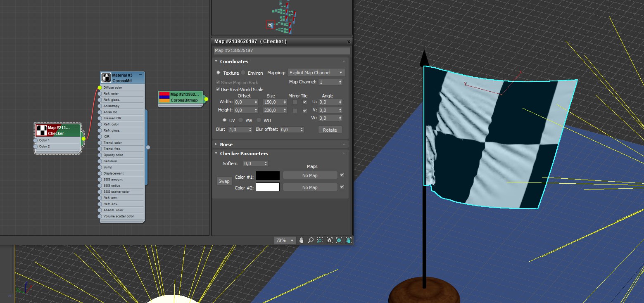Click the Zoom Extents icon
The height and width of the screenshot is (303, 644).
pos(330,240)
